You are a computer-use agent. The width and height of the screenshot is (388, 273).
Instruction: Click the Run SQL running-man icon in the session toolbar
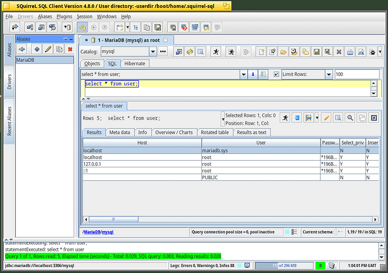pyautogui.click(x=216, y=52)
